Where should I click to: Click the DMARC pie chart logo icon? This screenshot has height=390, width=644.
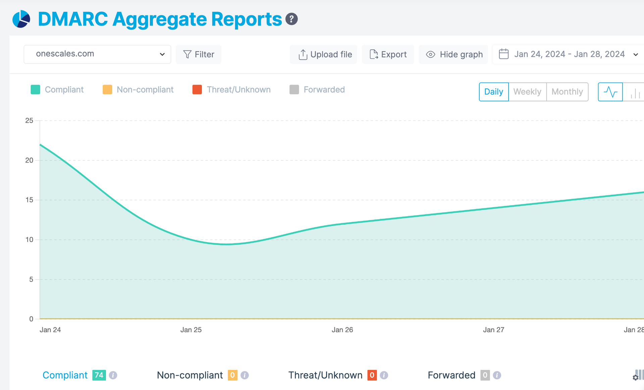coord(21,19)
